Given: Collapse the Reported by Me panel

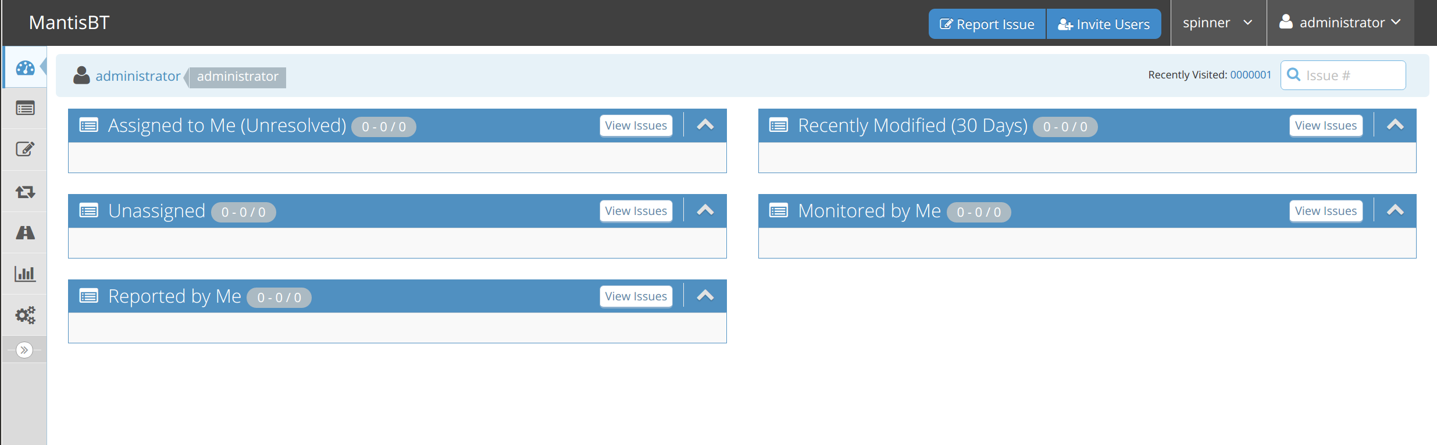Looking at the screenshot, I should (x=705, y=296).
